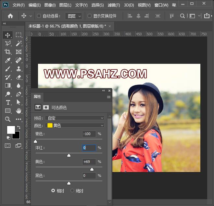
Task: Toggle Quick Mask mode
Action: coord(8,146)
